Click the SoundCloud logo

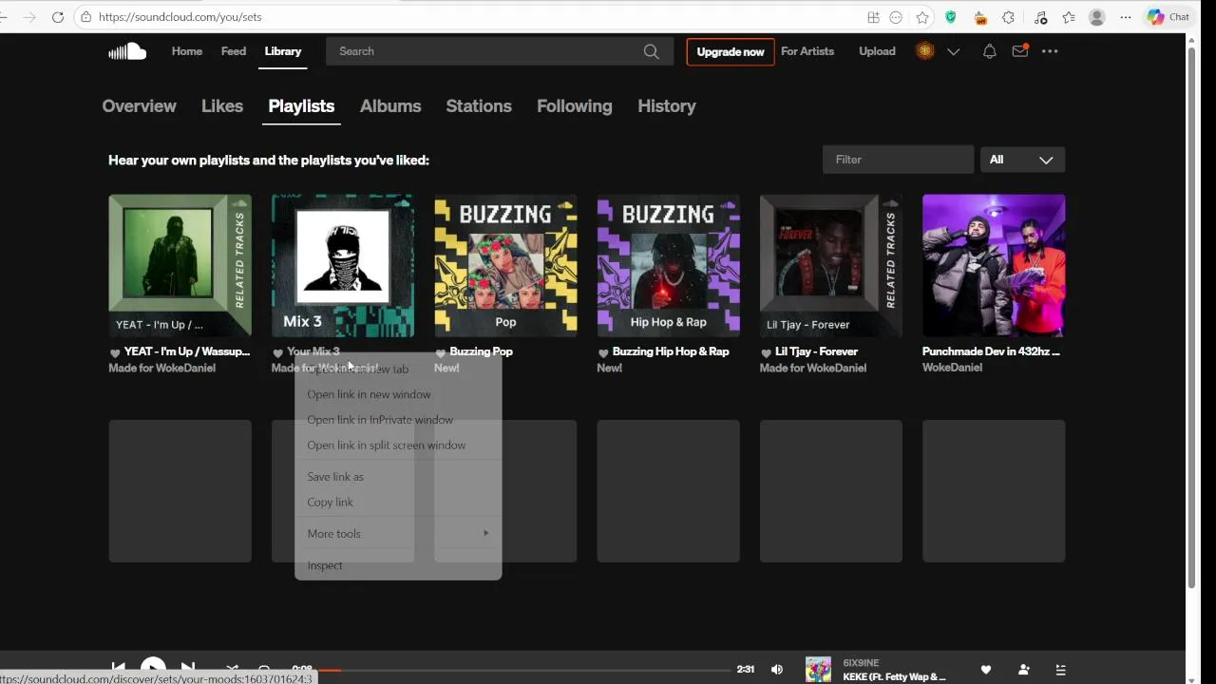coord(127,51)
